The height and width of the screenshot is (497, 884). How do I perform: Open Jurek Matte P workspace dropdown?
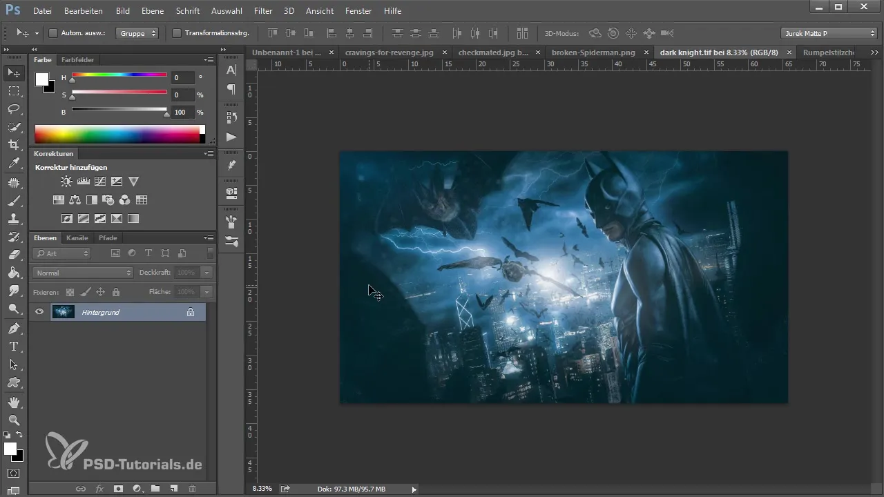[x=829, y=32]
